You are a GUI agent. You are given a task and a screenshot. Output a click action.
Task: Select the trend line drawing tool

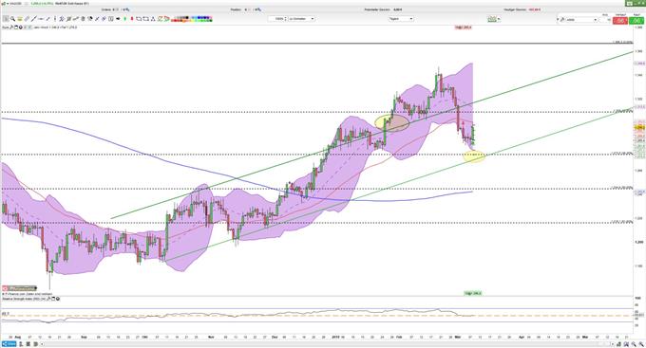click(33, 19)
